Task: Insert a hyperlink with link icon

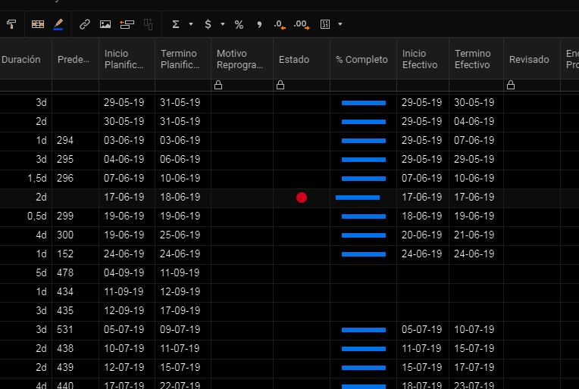Action: (85, 24)
